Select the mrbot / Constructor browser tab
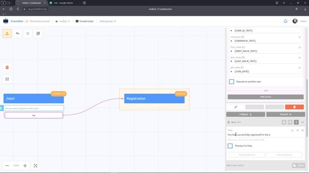The height and width of the screenshot is (173, 309). [31, 3]
